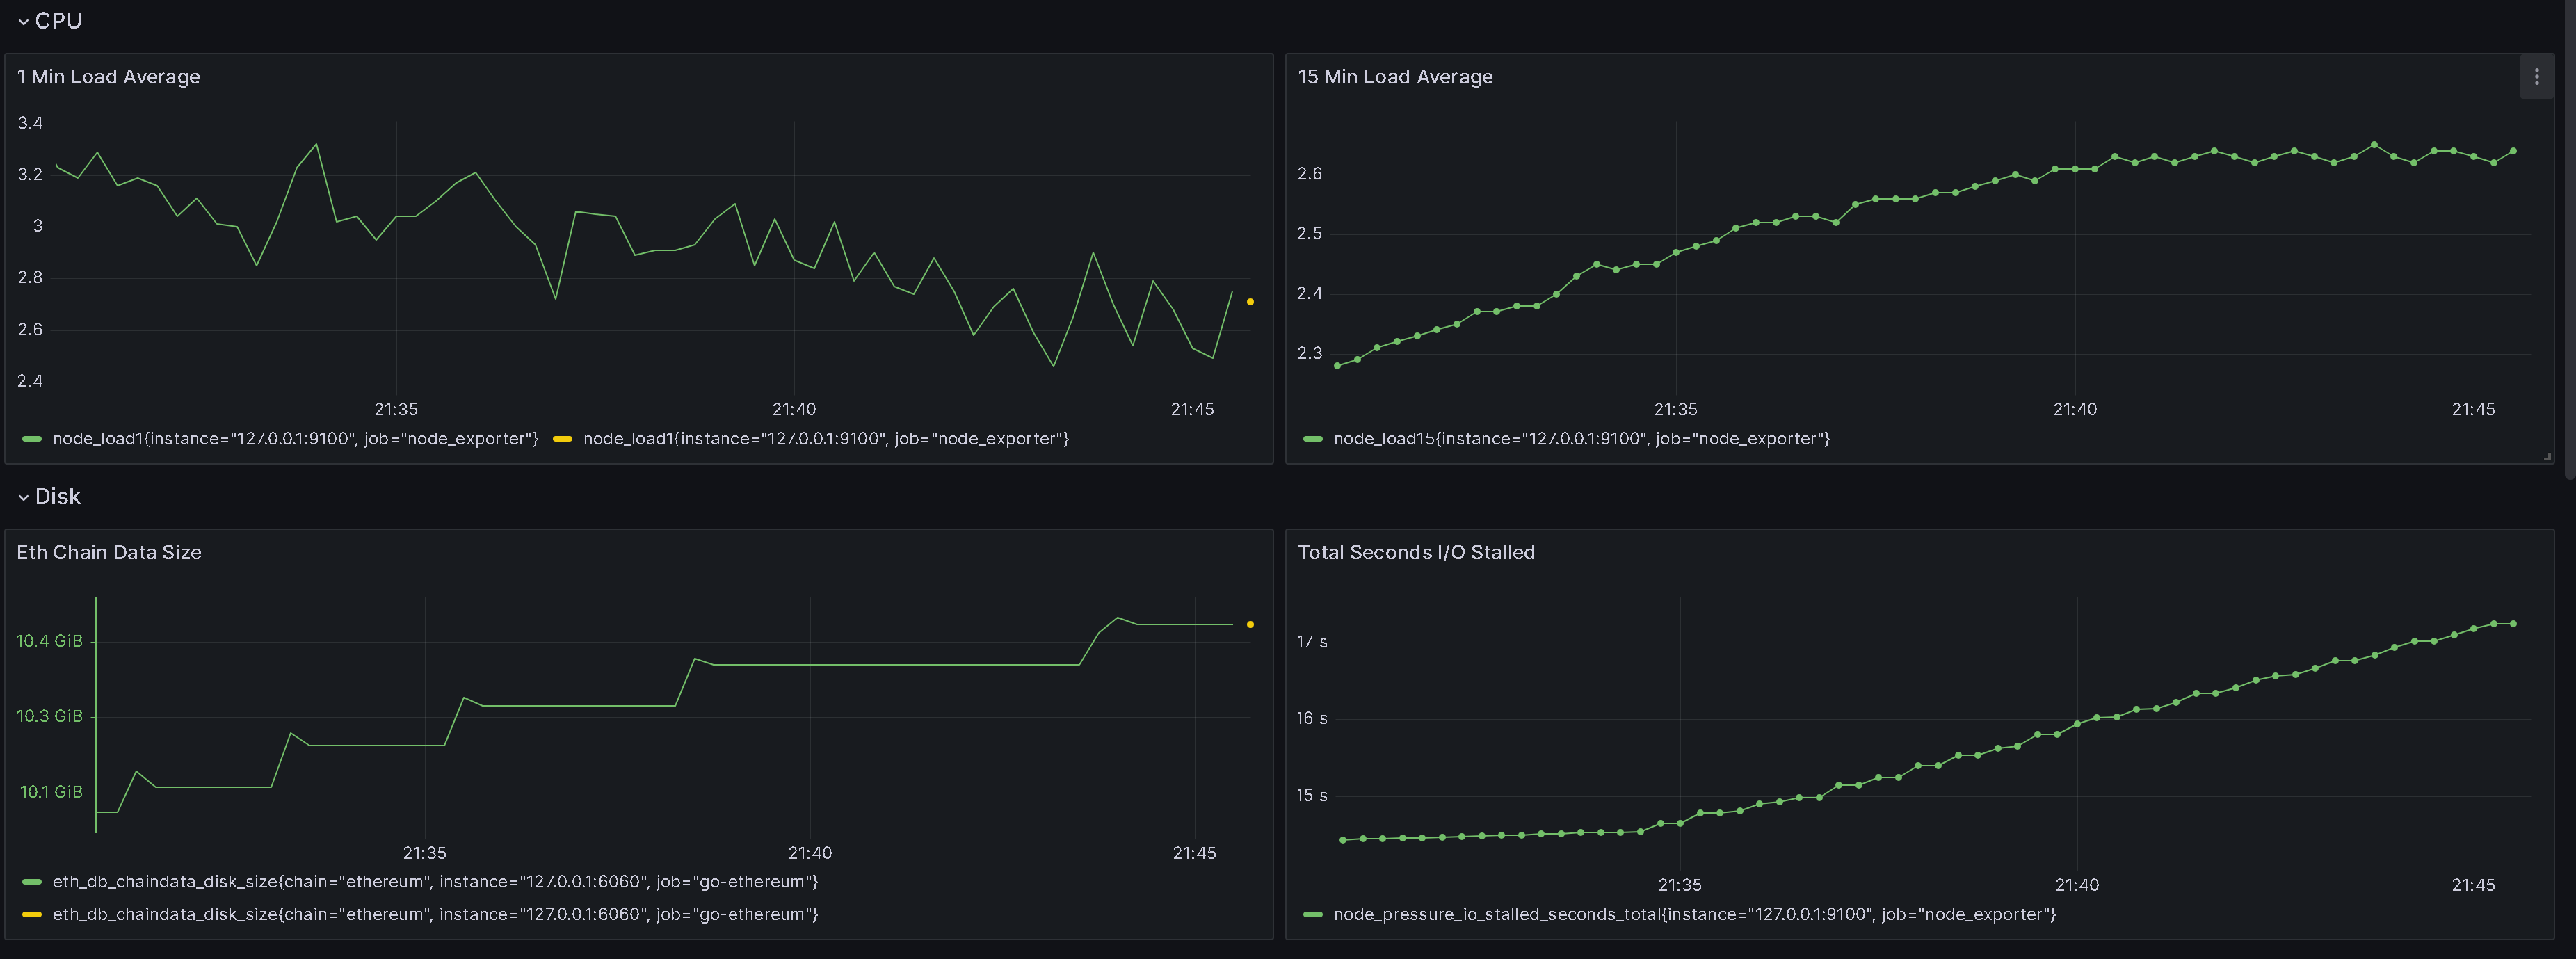This screenshot has width=2576, height=959.
Task: Click node_pressure_io_stalled_seconds_total legend color swatch
Action: pyautogui.click(x=1313, y=915)
